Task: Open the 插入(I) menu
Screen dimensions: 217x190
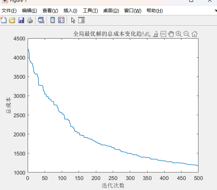Action: (70, 11)
